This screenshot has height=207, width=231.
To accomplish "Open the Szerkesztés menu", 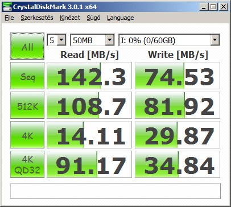I will [x=37, y=18].
